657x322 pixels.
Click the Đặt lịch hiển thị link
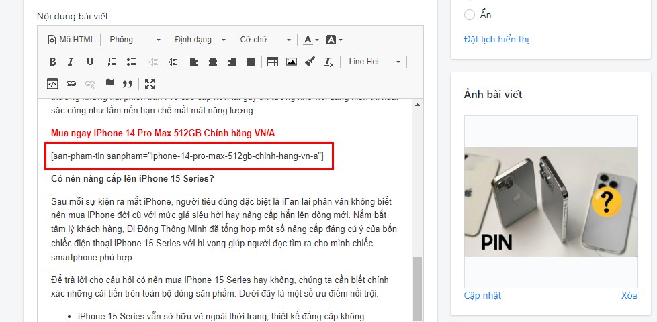(x=496, y=40)
